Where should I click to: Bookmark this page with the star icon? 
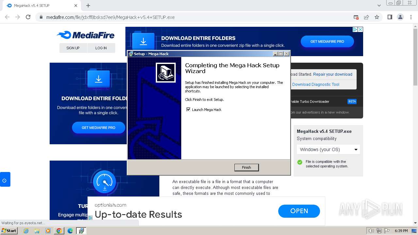[377, 17]
